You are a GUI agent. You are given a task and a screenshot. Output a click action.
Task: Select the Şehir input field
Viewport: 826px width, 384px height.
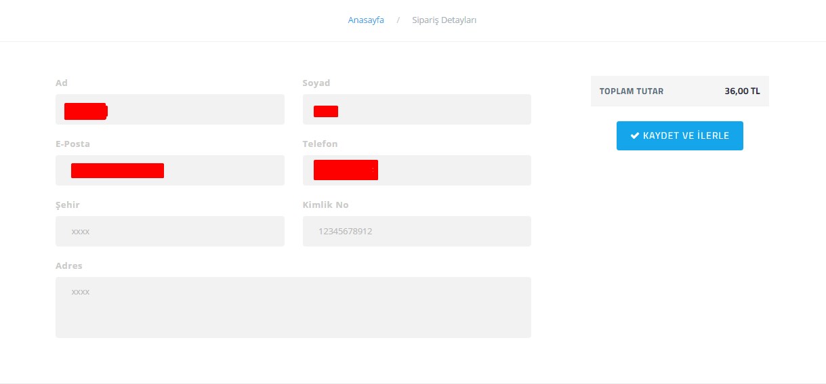169,231
